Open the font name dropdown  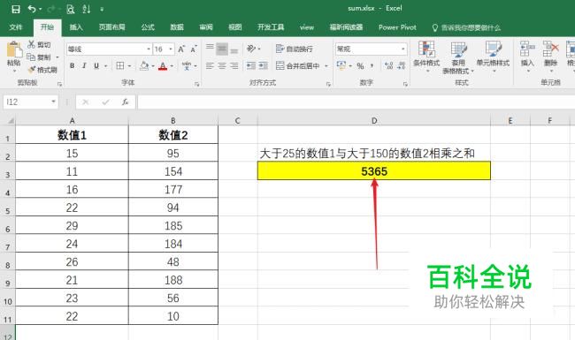pyautogui.click(x=149, y=49)
